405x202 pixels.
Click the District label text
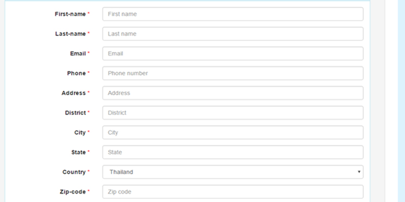75,113
